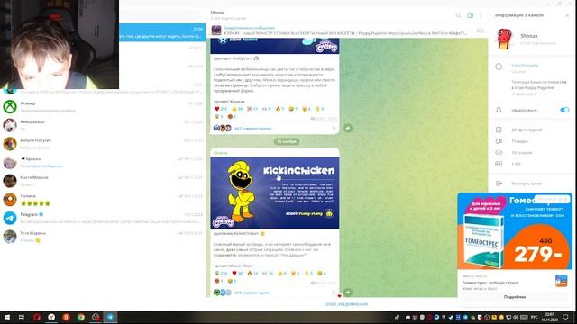This screenshot has height=324, width=577.
Task: Open the shared links row
Action: point(532,153)
